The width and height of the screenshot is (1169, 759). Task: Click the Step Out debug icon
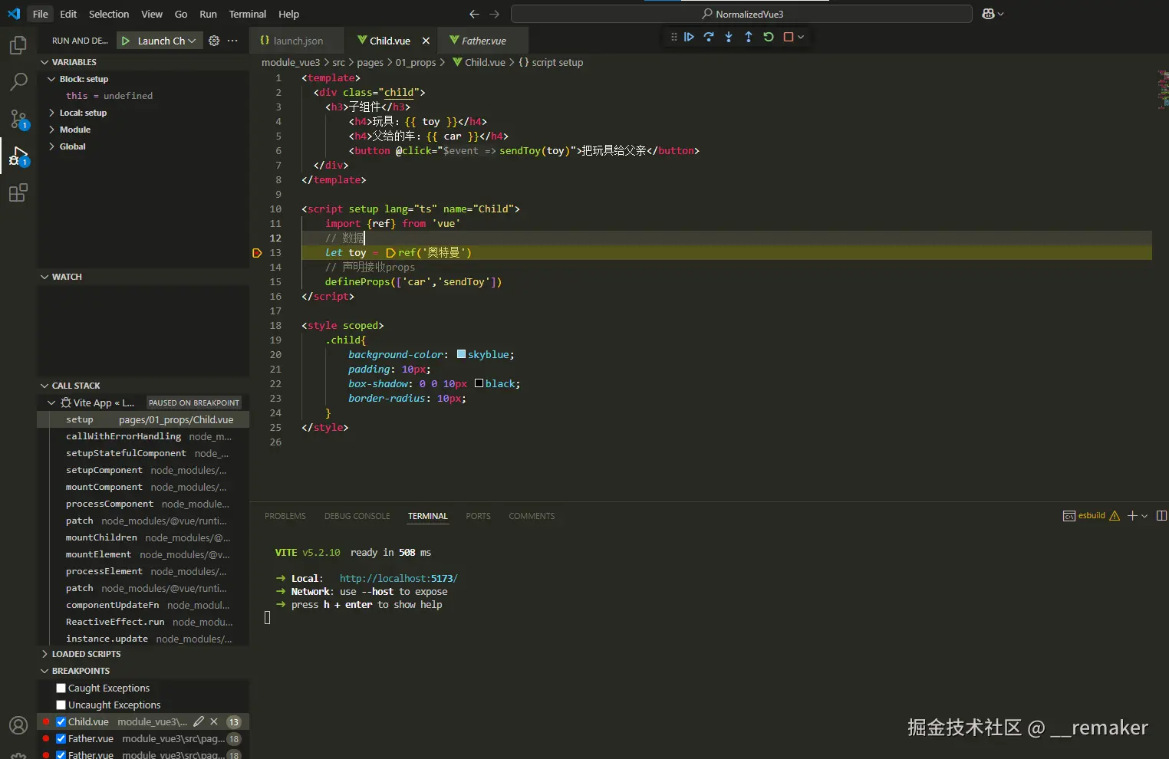[749, 37]
